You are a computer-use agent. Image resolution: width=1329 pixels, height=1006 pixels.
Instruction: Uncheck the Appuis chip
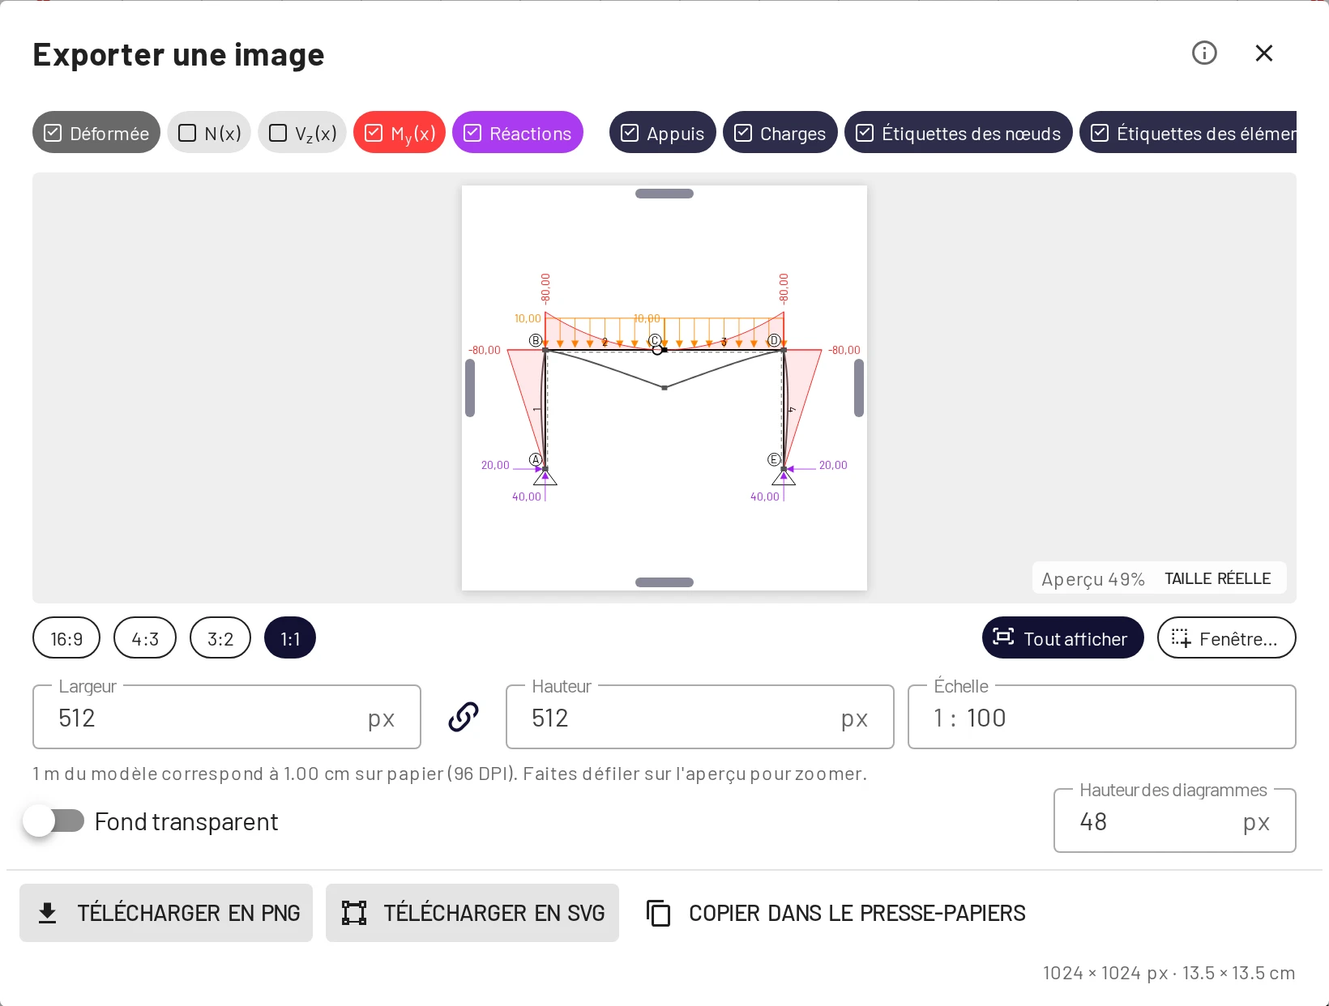(663, 133)
